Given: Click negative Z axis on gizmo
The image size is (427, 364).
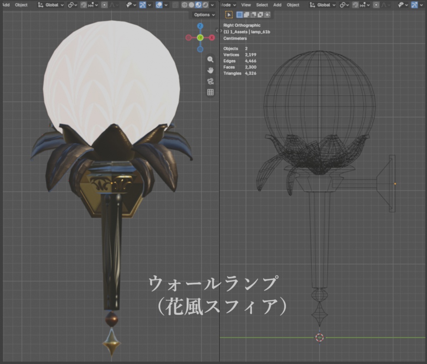Looking at the screenshot, I should [x=200, y=49].
